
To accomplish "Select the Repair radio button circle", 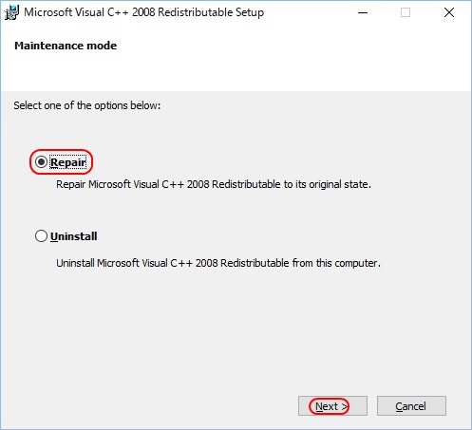I will [x=41, y=162].
